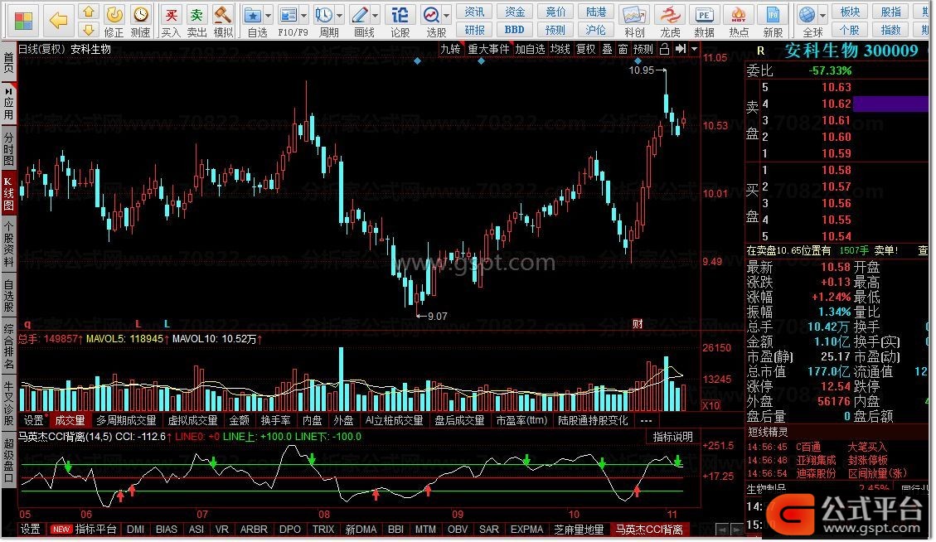Switch to the 换手率 turnover tab
Image resolution: width=936 pixels, height=542 pixels.
(x=275, y=421)
